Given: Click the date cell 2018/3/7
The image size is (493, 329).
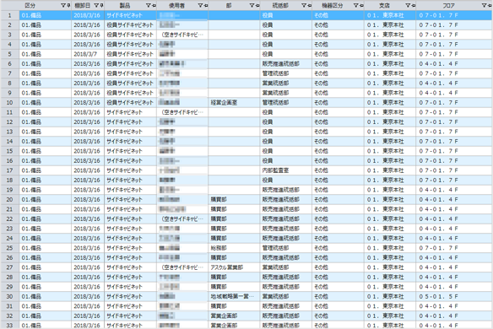Looking at the screenshot, I should pyautogui.click(x=88, y=54).
